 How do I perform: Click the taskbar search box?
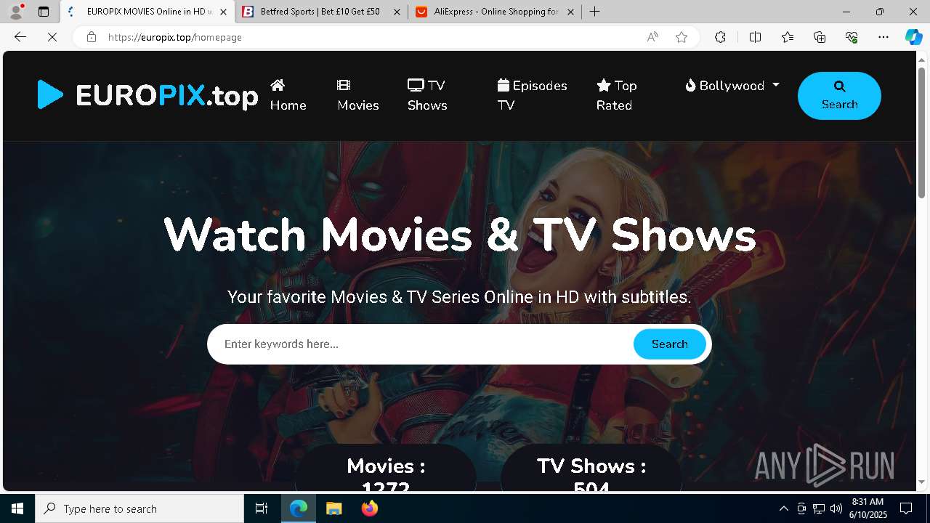tap(139, 508)
